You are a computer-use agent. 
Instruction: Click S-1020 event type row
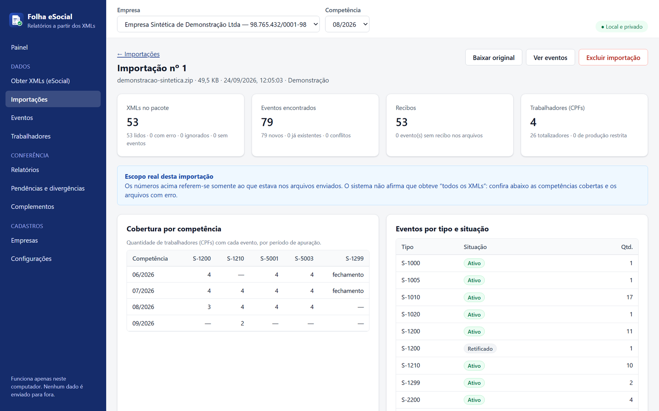(x=517, y=314)
